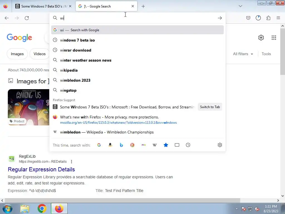Open the taskbar clock showing 1:11 PM
Viewport: 285px width, 214px height.
pyautogui.click(x=271, y=209)
